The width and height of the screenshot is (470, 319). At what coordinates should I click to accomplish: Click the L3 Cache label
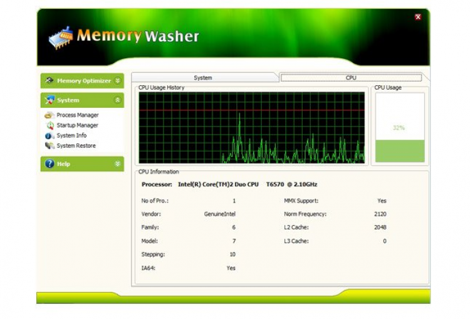click(x=296, y=241)
